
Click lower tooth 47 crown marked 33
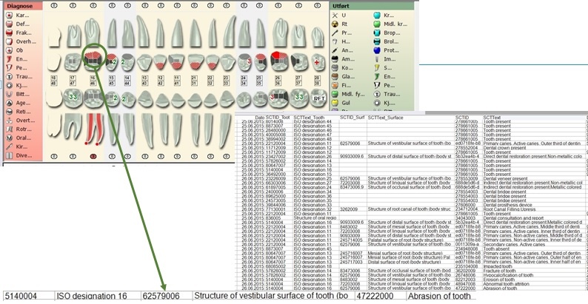[73, 98]
